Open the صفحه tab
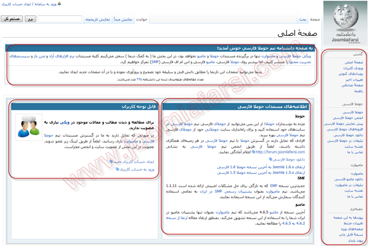 tap(315, 19)
